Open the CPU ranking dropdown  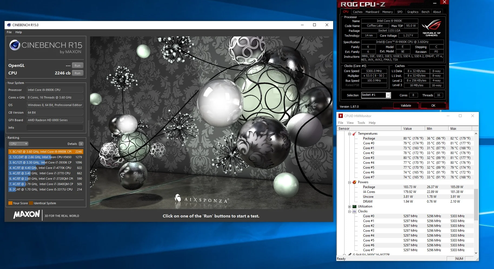19,144
